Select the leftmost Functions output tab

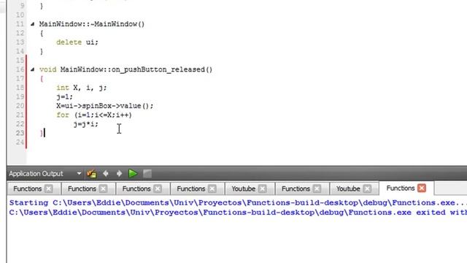tap(28, 188)
